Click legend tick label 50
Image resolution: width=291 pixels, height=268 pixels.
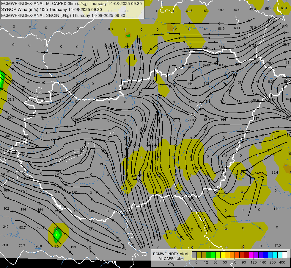coord(225,262)
